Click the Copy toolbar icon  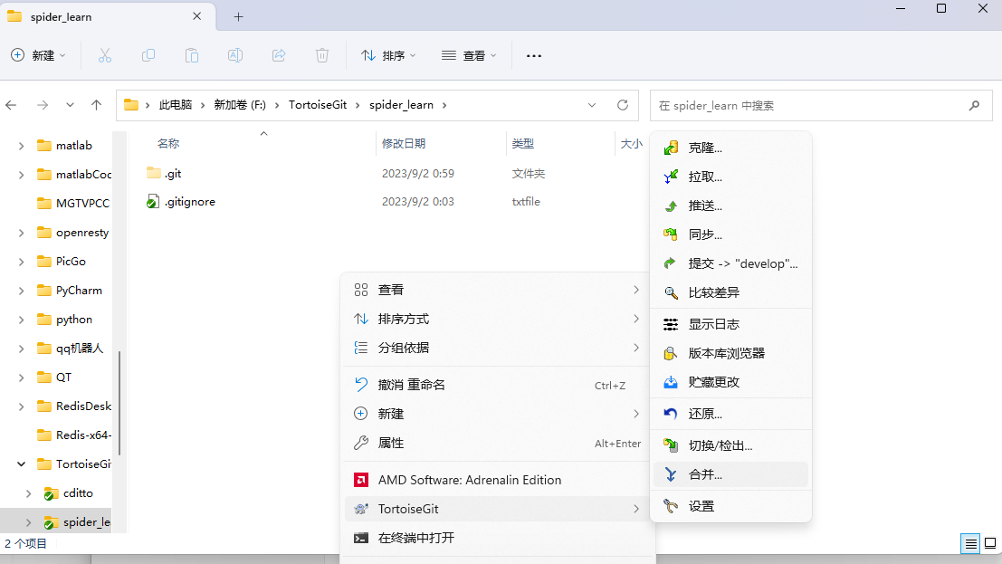pos(148,55)
